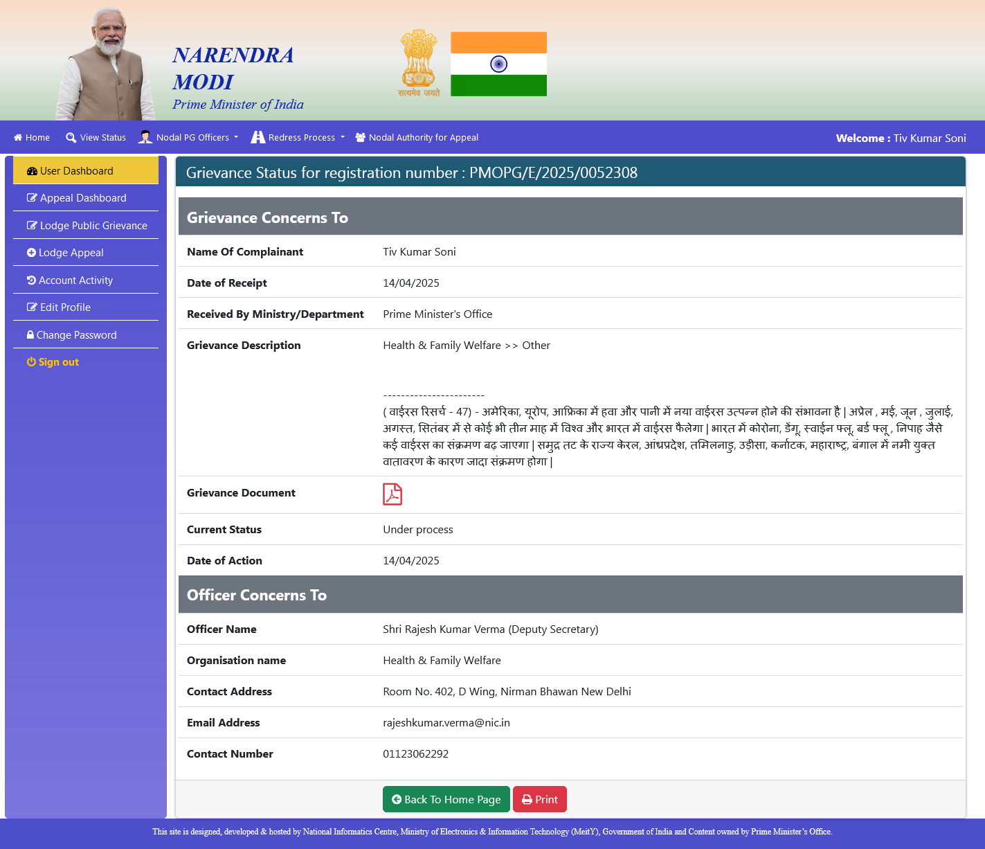Click the Lodge Appeal plus icon
The height and width of the screenshot is (849, 985).
pos(31,253)
